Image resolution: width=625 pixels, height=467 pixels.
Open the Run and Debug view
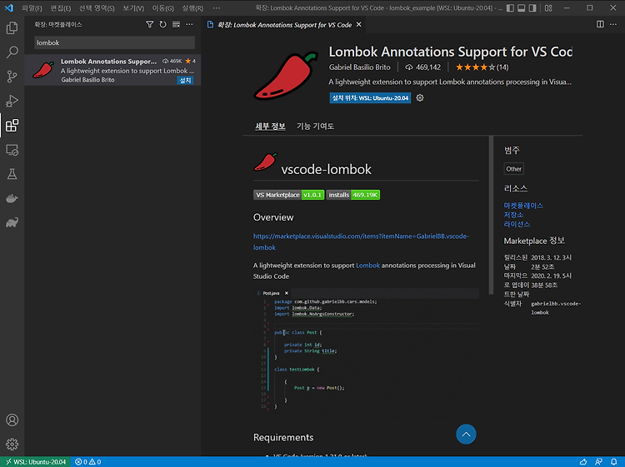pos(12,101)
